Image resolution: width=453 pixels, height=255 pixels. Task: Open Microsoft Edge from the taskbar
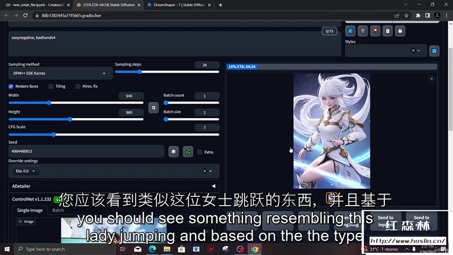pos(152,249)
